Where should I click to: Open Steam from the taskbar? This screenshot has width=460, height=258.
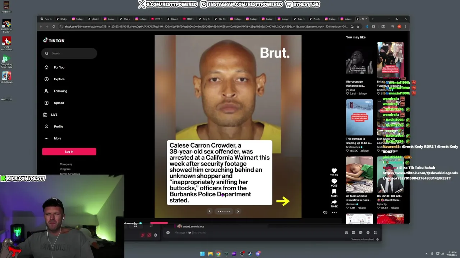click(250, 254)
